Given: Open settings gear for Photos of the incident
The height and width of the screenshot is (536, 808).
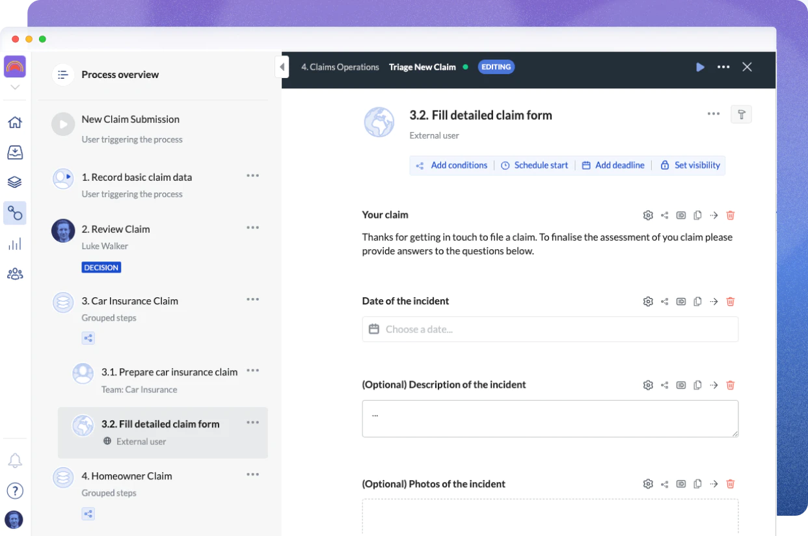Looking at the screenshot, I should click(x=648, y=484).
